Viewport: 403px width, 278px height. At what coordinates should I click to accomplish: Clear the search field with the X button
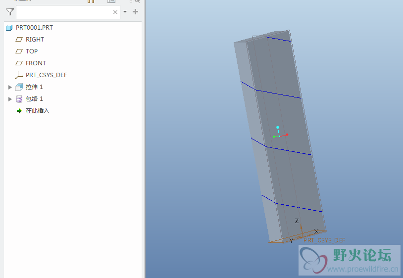click(x=115, y=12)
